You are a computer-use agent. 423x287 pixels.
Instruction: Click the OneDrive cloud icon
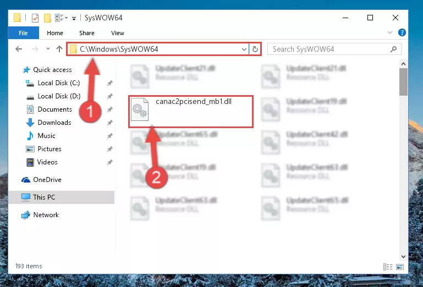(26, 180)
